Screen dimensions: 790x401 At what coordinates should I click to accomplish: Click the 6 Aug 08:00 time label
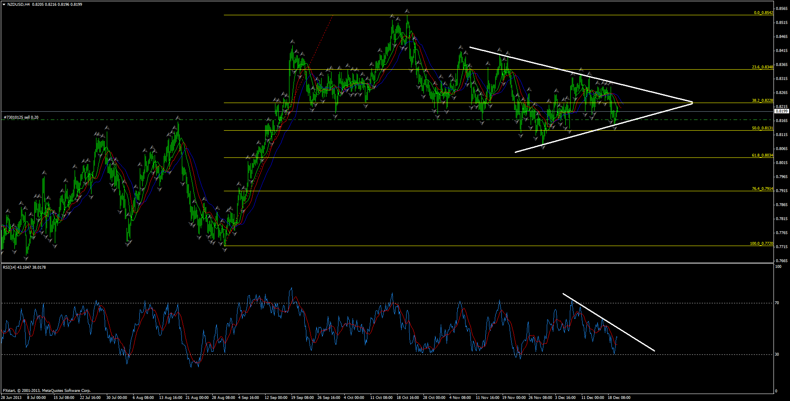[x=143, y=398]
